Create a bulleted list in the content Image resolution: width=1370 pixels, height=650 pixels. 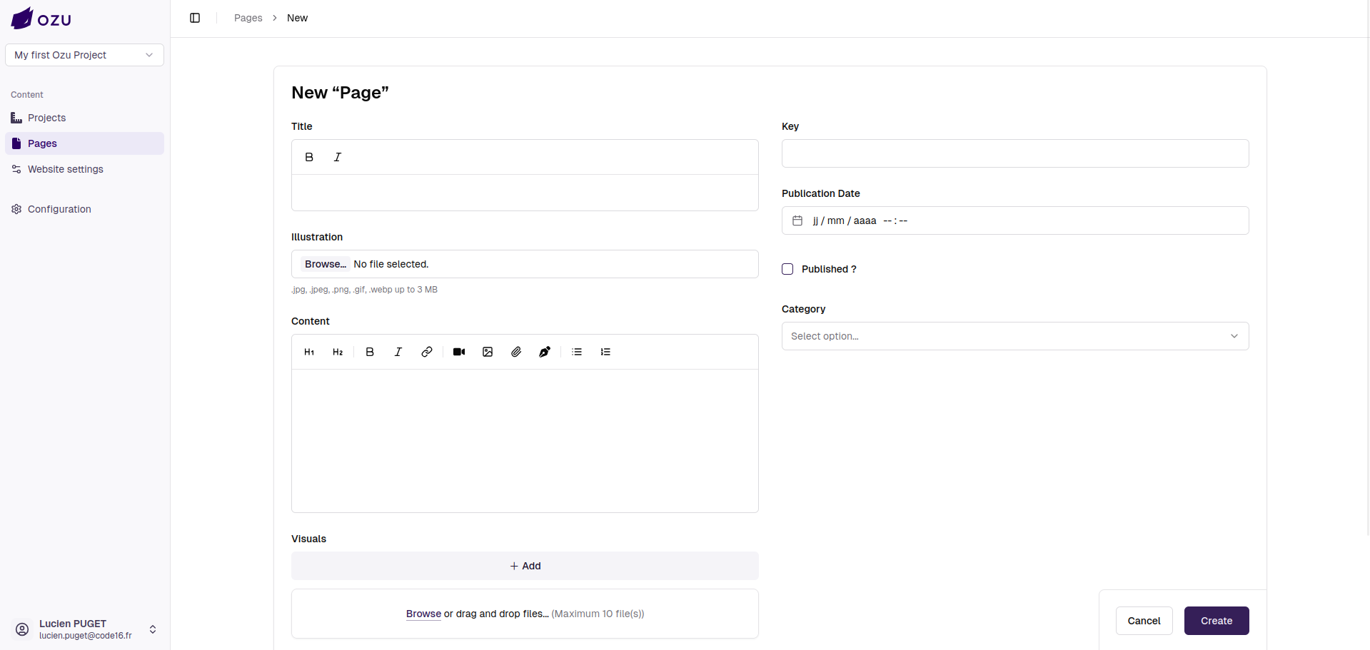(x=576, y=352)
